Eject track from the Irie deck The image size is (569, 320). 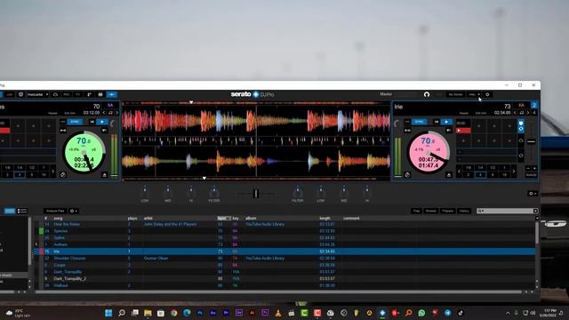[449, 175]
